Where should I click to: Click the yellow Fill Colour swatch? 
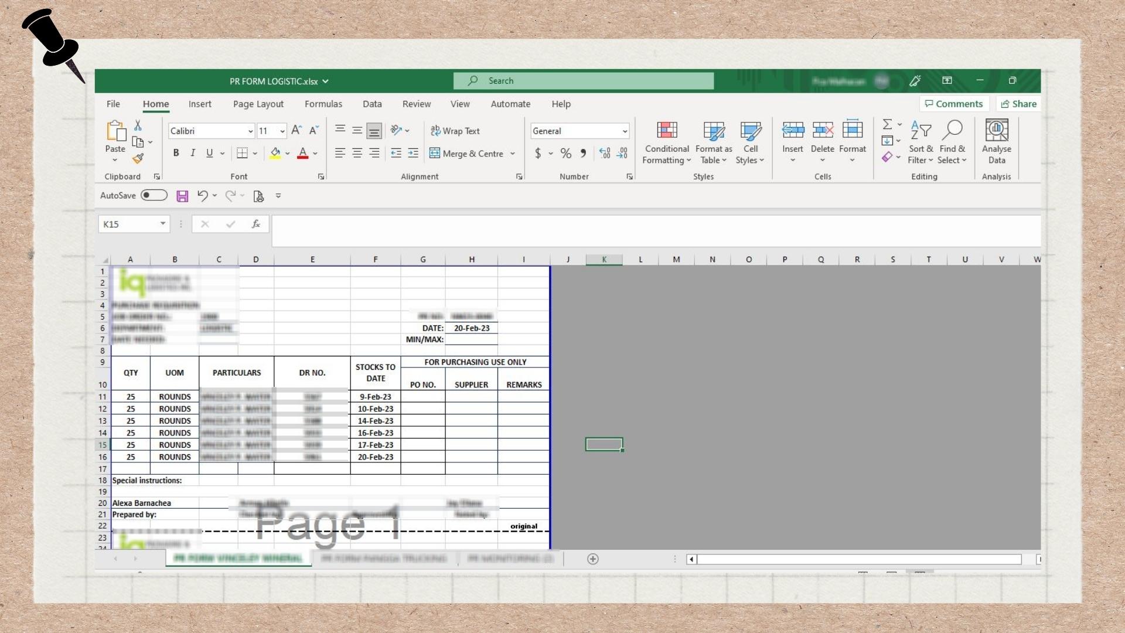[x=275, y=153]
